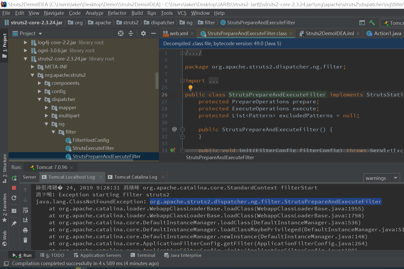The image size is (404, 269).
Task: Expand the multipart package
Action: [x=47, y=116]
